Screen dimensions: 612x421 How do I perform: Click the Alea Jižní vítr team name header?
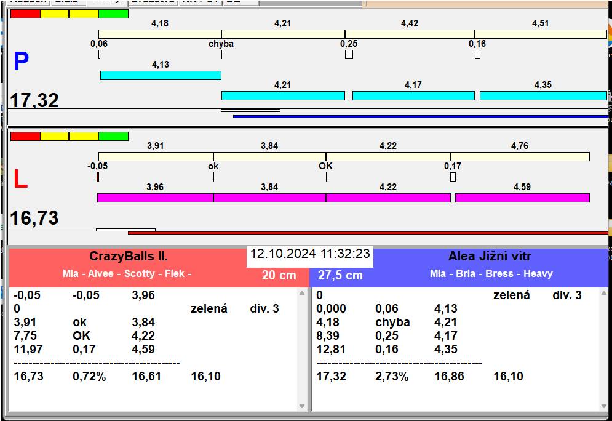click(x=490, y=256)
